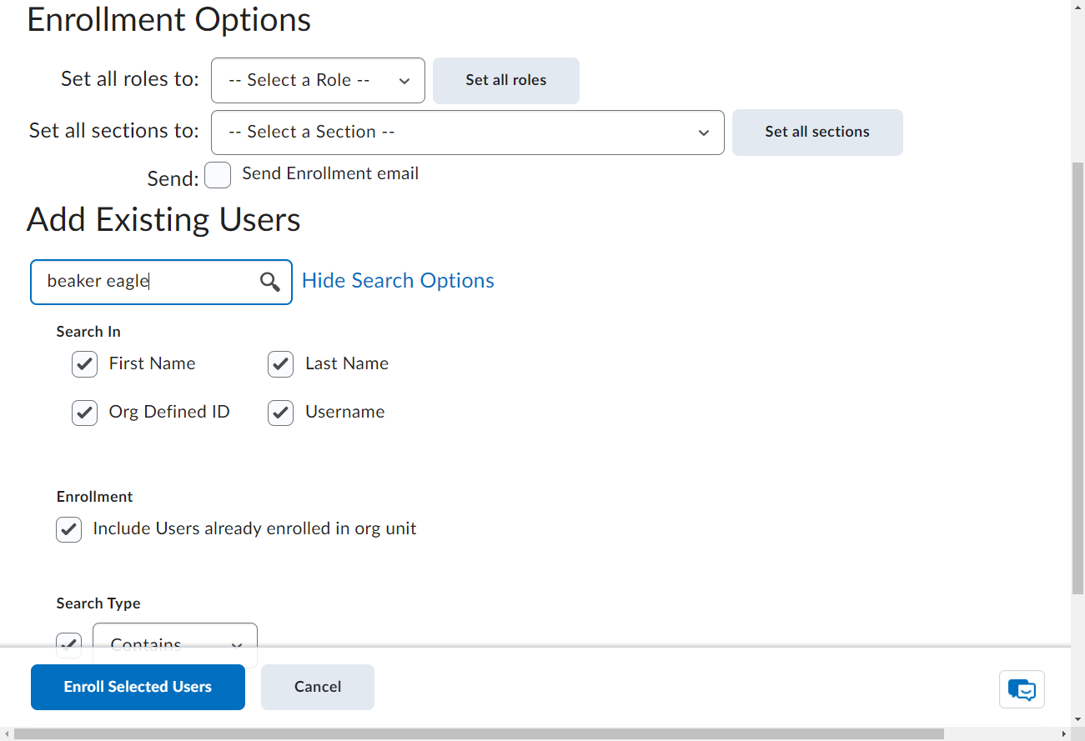Click the Search In label
The image size is (1085, 741).
click(x=88, y=332)
